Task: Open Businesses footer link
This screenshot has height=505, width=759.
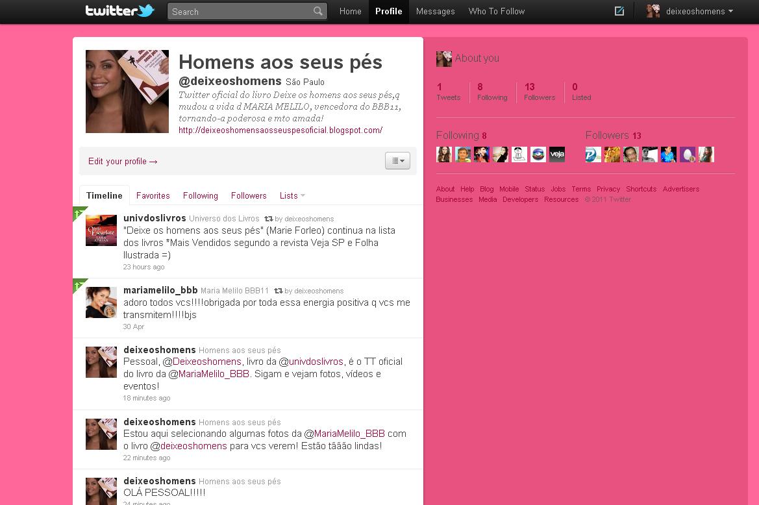Action: click(x=454, y=199)
